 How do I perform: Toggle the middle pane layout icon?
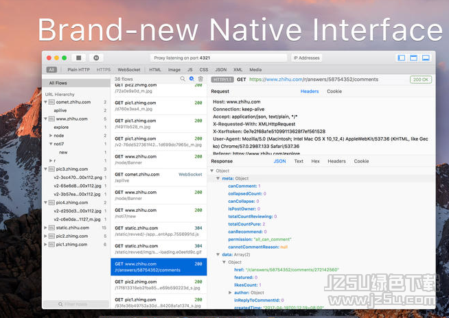[x=413, y=58]
